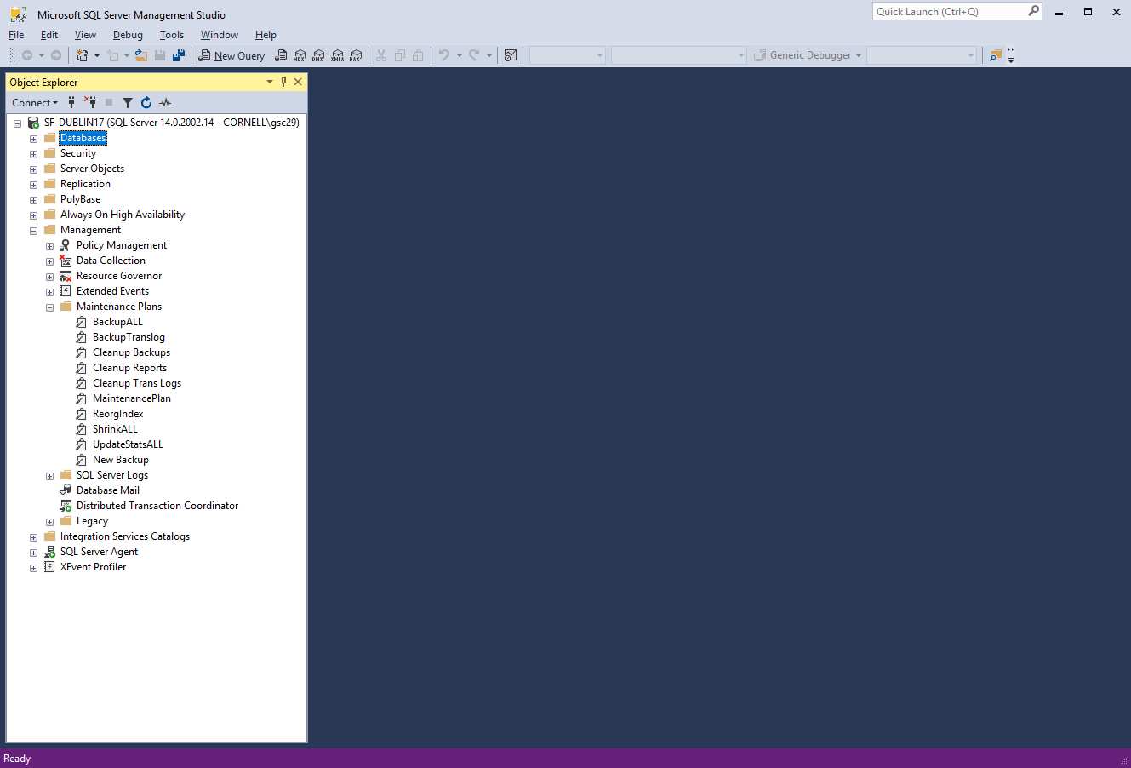This screenshot has width=1131, height=768.
Task: Expand the Replication node
Action: (33, 184)
